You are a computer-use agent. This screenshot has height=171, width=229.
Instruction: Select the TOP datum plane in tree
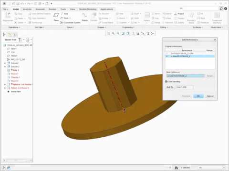pyautogui.click(x=13, y=52)
